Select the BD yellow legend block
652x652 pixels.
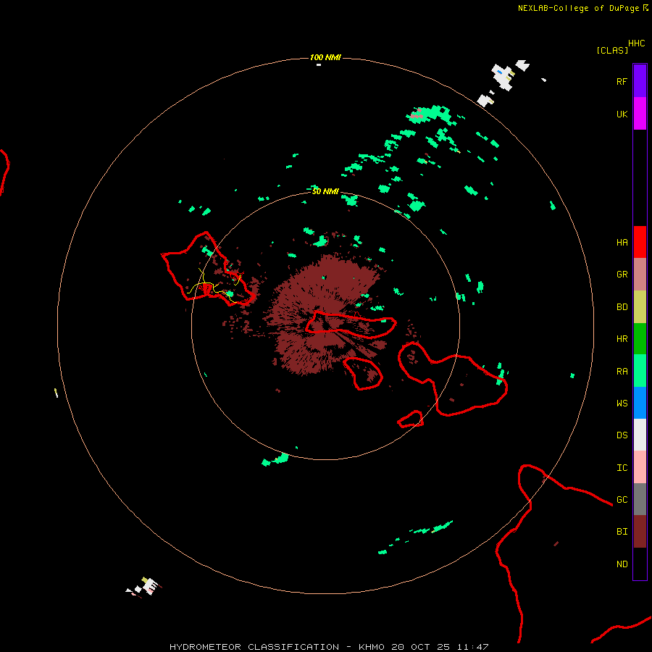point(640,307)
